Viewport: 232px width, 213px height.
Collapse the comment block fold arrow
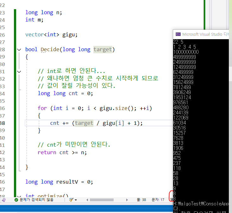(x=19, y=72)
